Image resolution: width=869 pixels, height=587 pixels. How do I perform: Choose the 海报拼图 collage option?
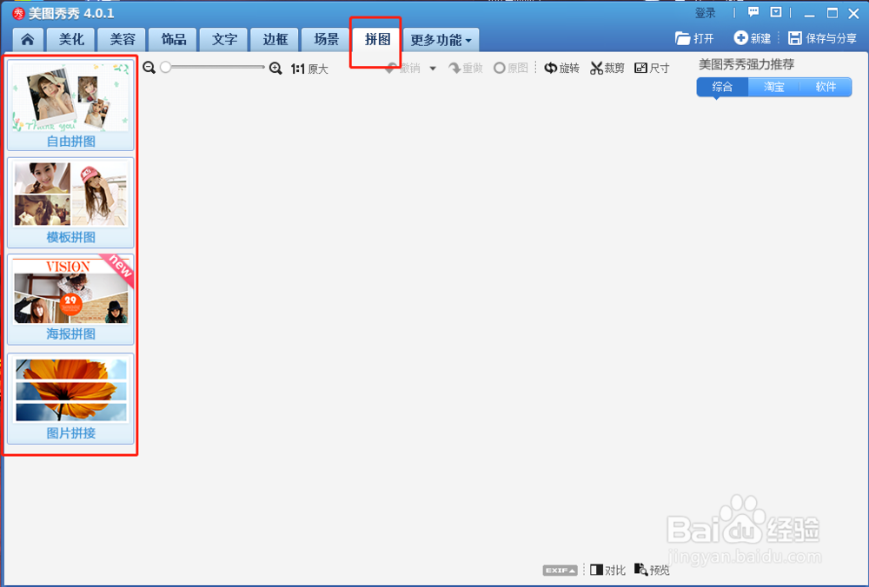coord(70,300)
